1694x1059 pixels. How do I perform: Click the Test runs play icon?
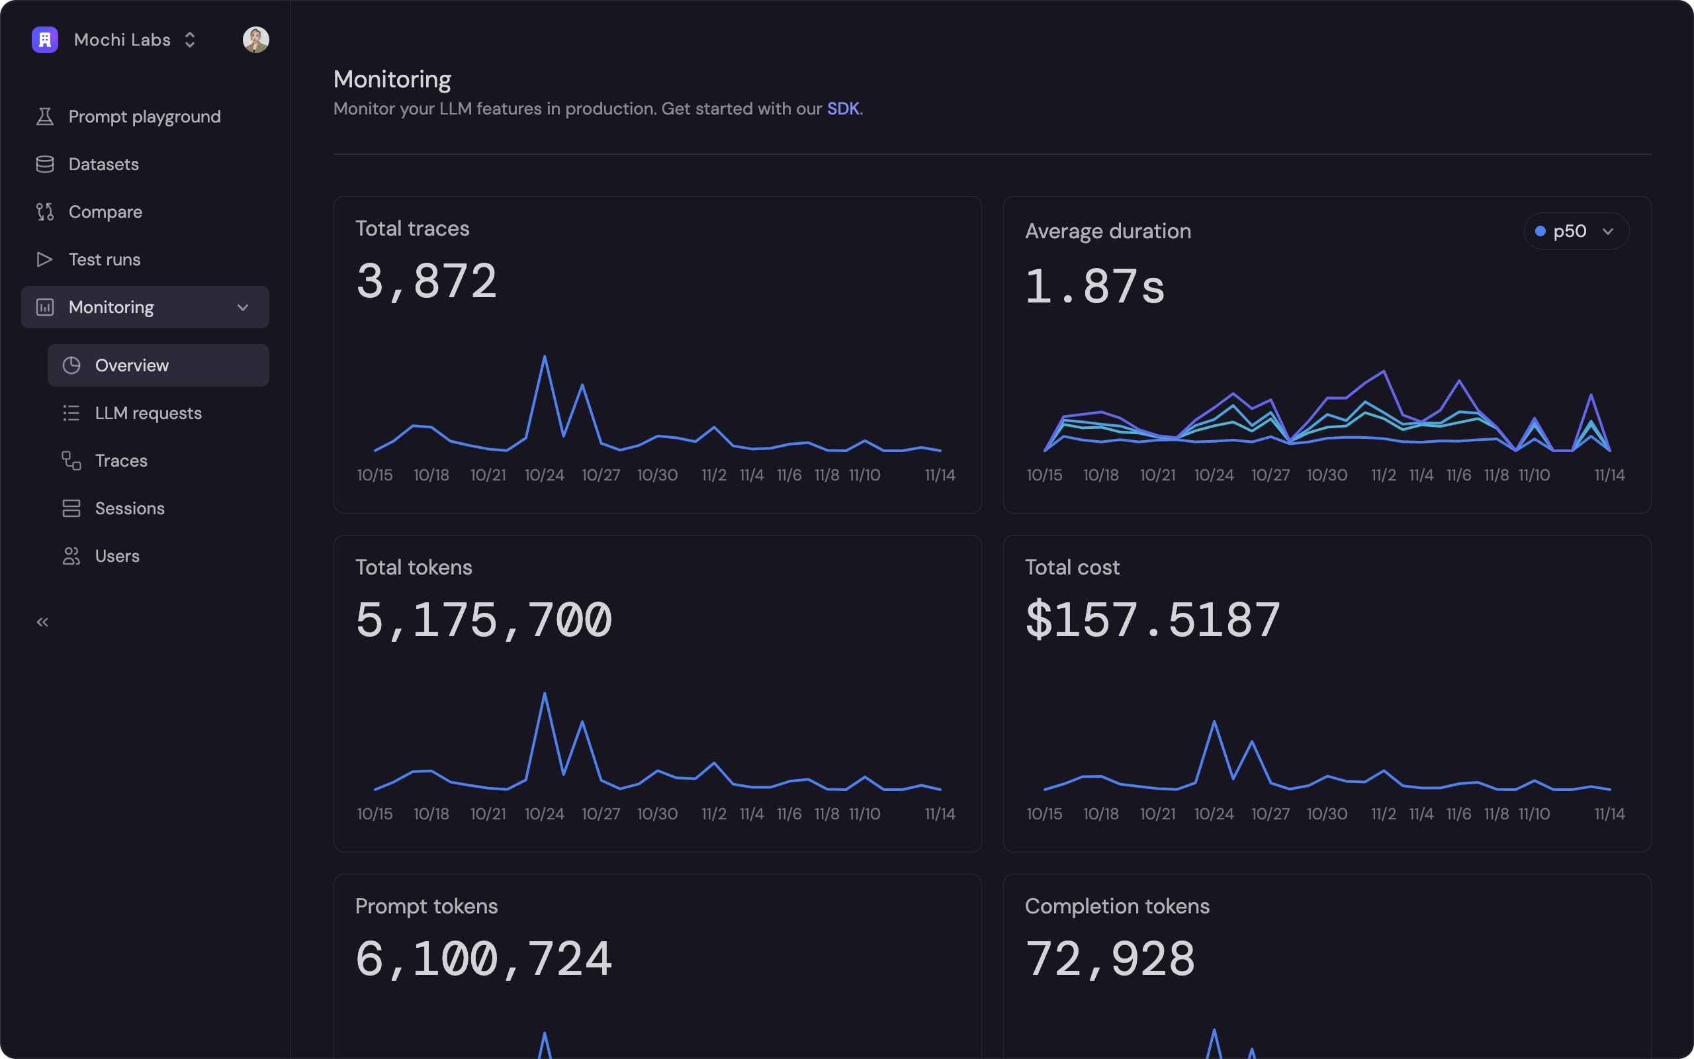[45, 259]
